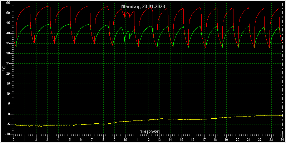Select the hour 18 tick label
This screenshot has height=143, width=286.
(x=215, y=139)
